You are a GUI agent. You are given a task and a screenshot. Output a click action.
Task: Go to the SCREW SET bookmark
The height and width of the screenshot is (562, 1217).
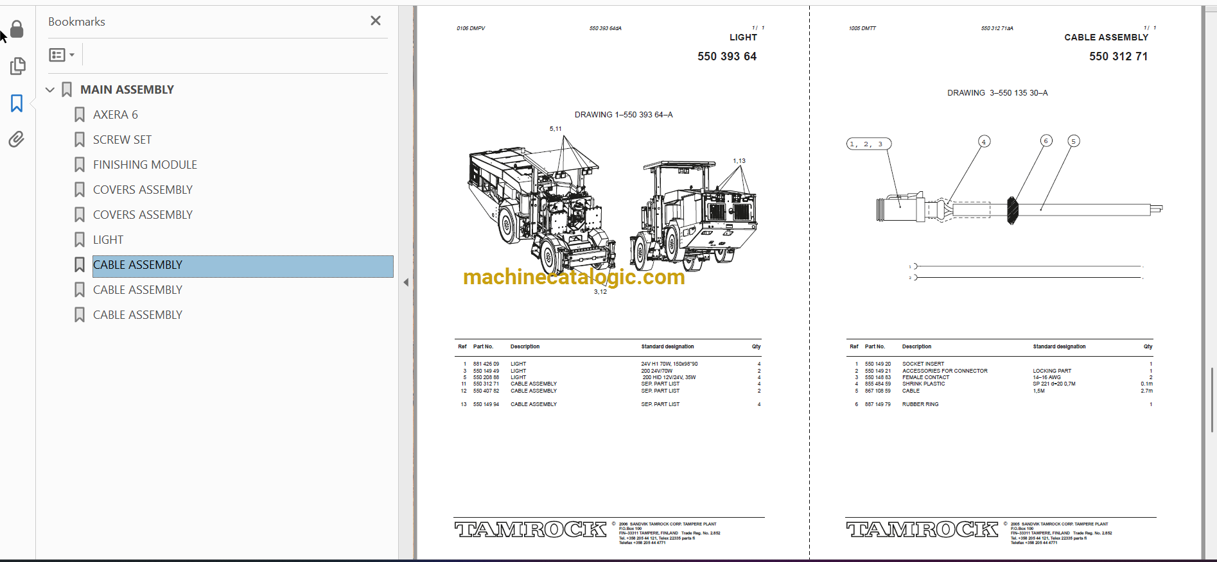[122, 140]
